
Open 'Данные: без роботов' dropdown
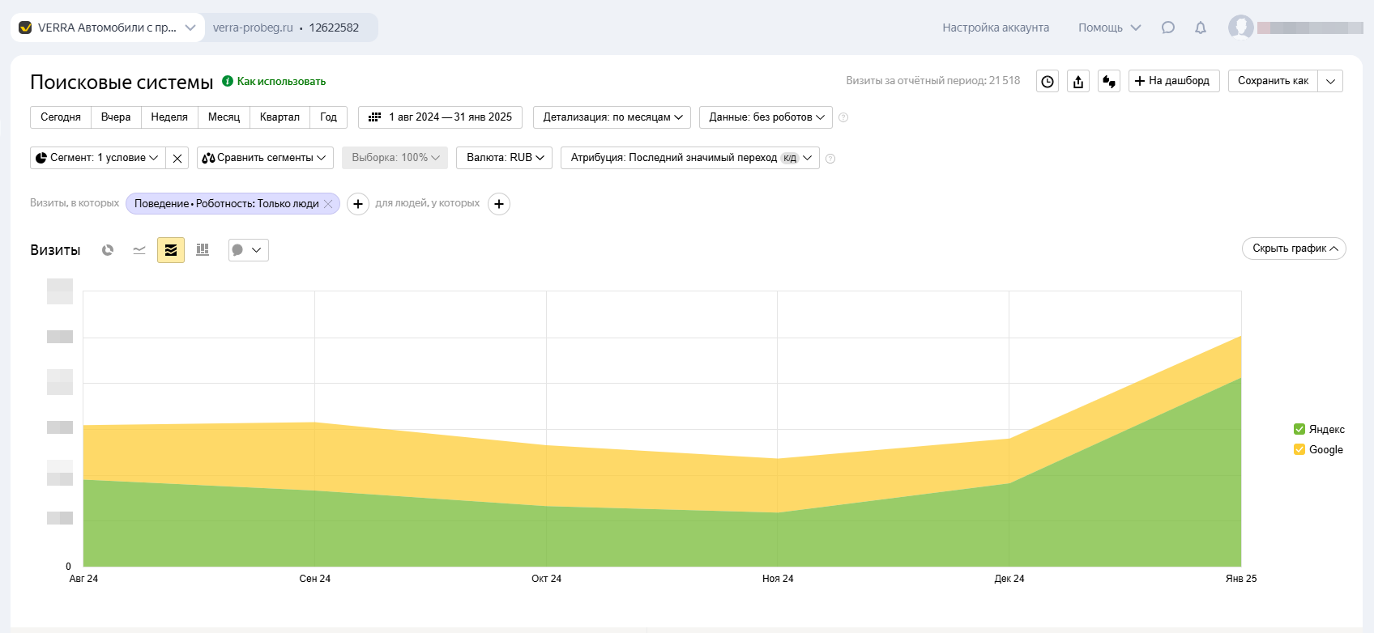[x=766, y=117]
